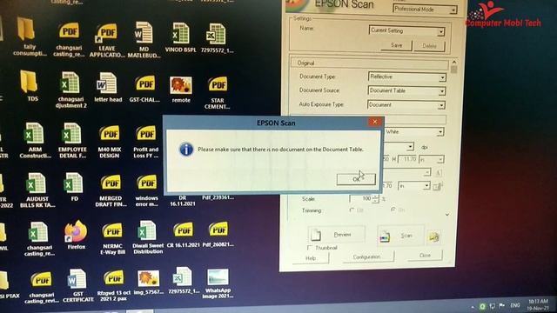Open the windows error PDF icon
This screenshot has height=313, width=557.
[x=147, y=190]
